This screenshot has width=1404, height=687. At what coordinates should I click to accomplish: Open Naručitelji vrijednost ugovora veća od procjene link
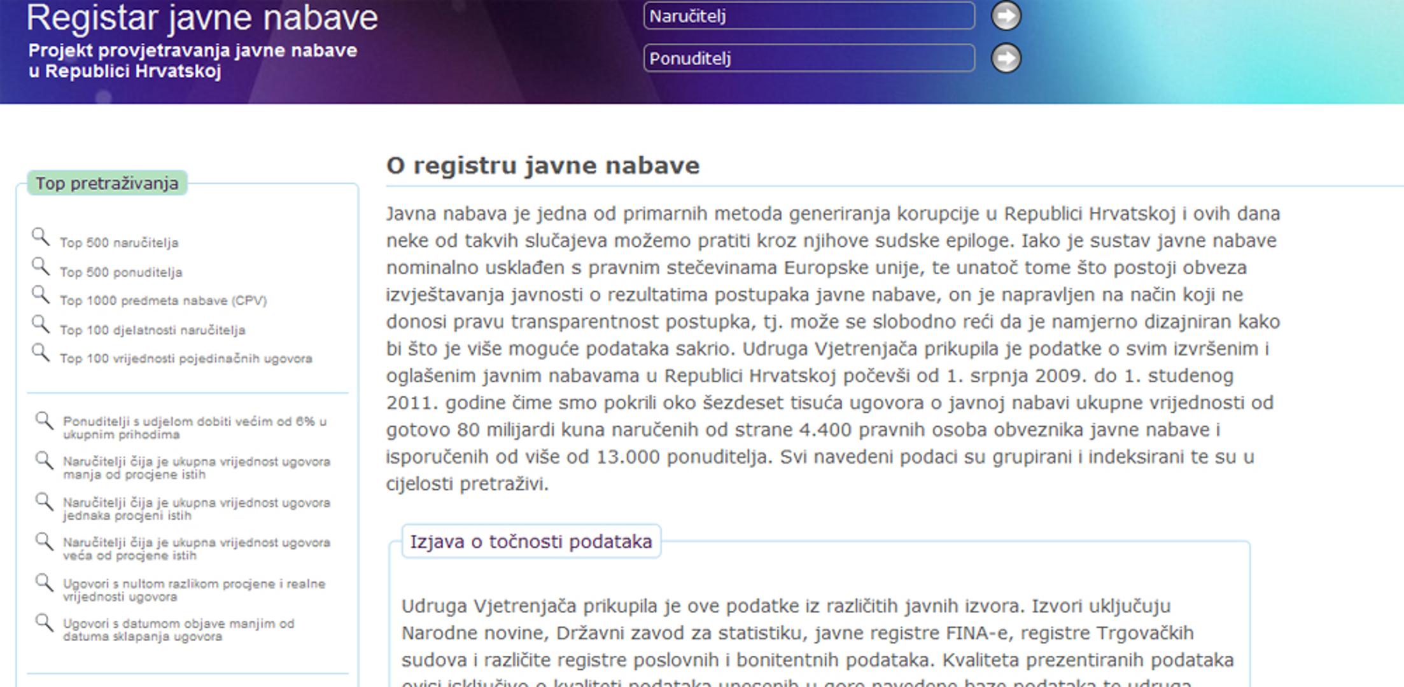pos(196,549)
